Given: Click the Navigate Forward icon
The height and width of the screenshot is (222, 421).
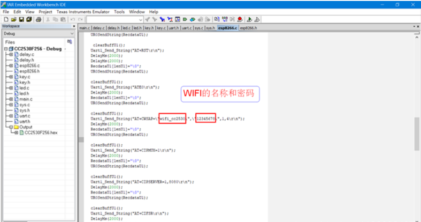Looking at the screenshot, I should coord(207,19).
